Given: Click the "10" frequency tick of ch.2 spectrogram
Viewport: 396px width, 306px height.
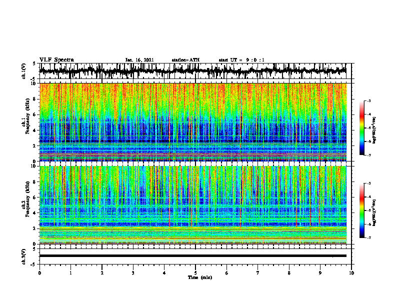Looking at the screenshot, I should (x=34, y=166).
